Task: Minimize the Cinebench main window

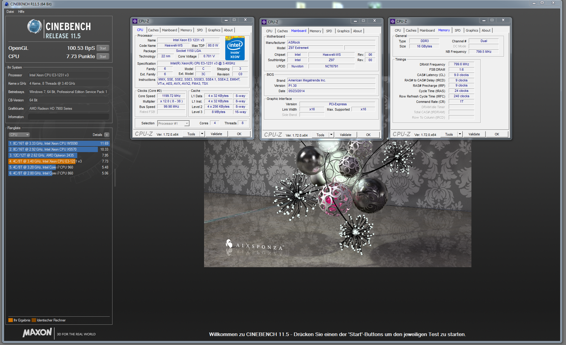Action: tap(534, 3)
